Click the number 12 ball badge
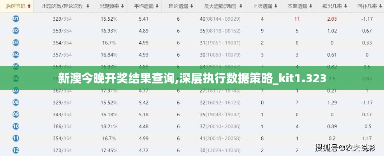Screen dimensions: 384x156 (16, 150)
